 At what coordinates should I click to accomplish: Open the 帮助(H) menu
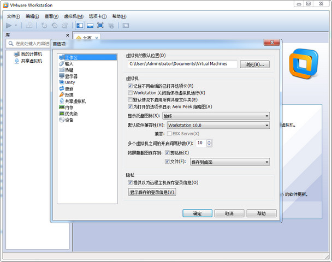(x=119, y=16)
